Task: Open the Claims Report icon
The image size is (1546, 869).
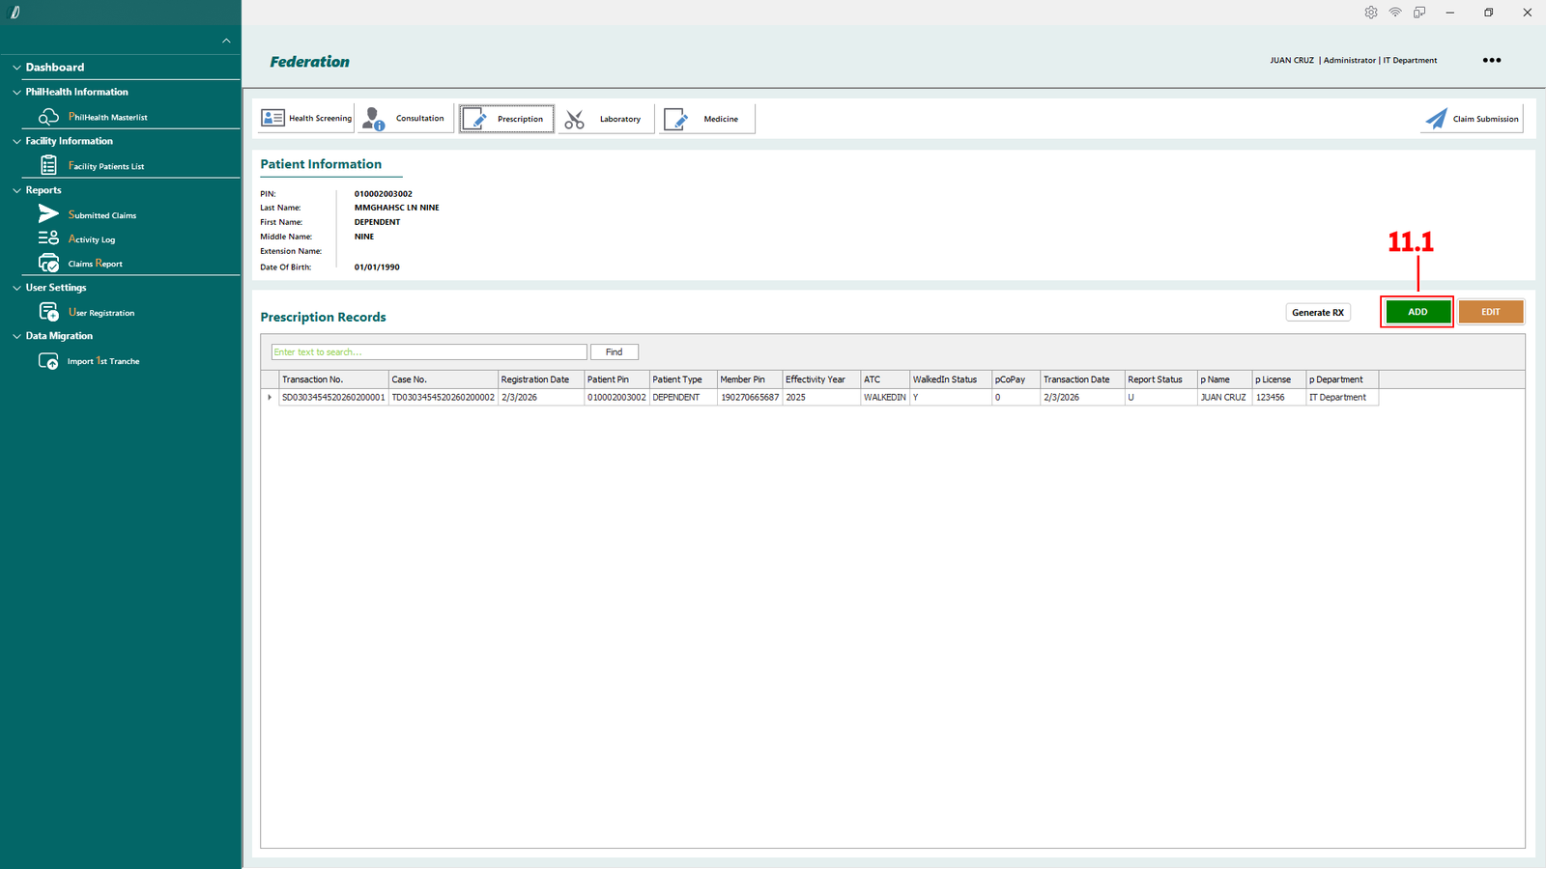Action: pyautogui.click(x=48, y=263)
